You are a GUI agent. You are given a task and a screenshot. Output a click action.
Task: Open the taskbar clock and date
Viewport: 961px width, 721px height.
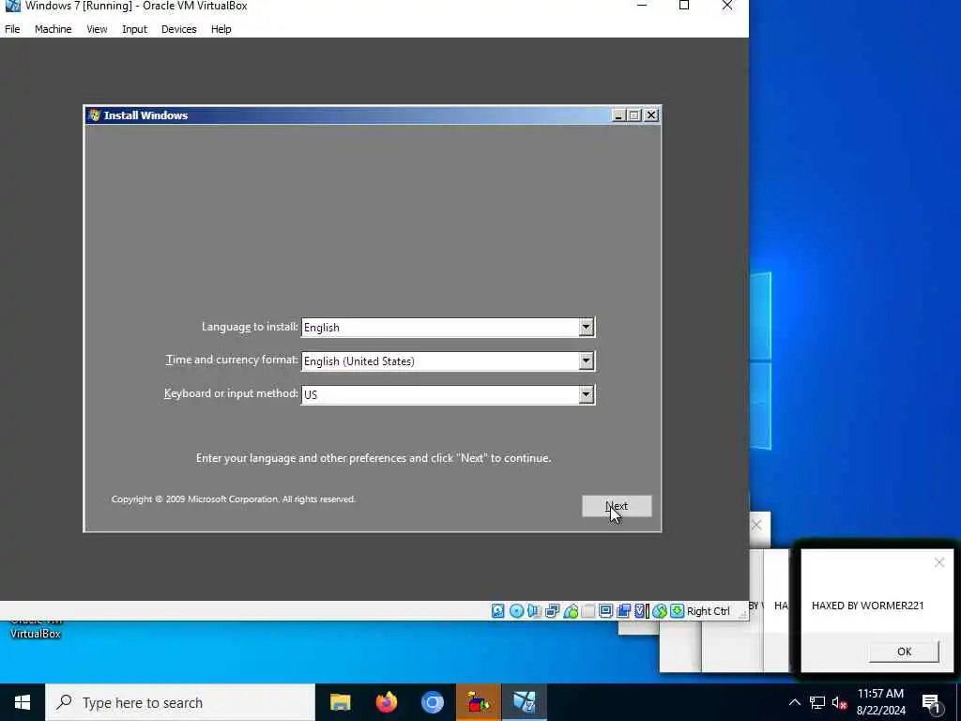click(880, 702)
